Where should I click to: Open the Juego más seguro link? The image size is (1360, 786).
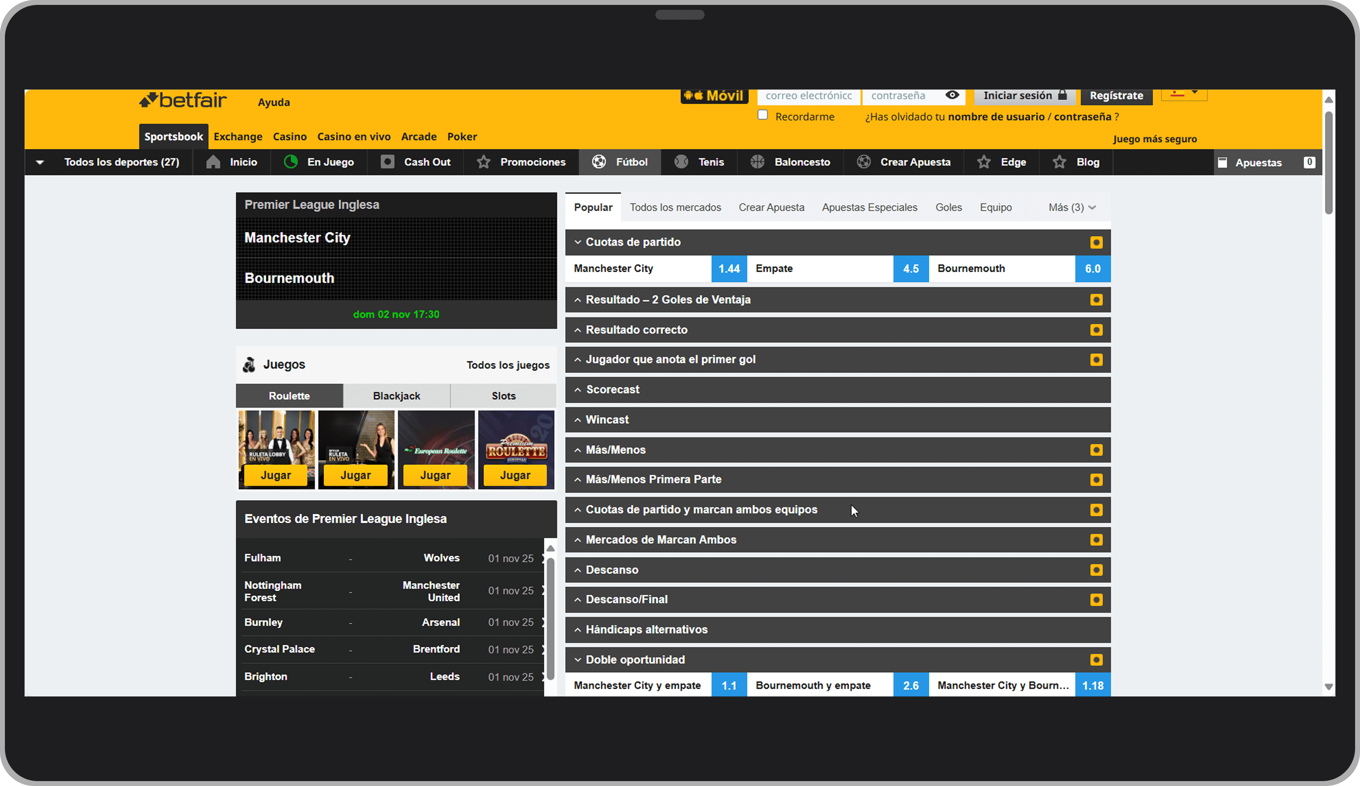[x=1155, y=139]
